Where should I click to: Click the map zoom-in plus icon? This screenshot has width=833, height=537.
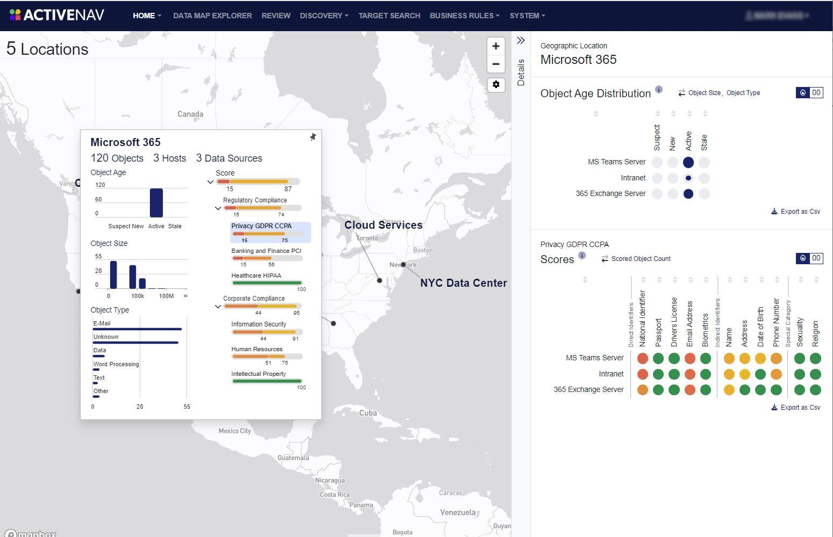tap(496, 46)
